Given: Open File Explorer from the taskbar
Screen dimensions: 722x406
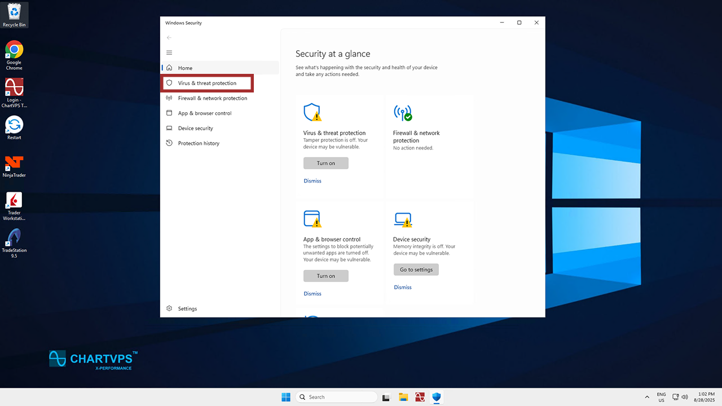Looking at the screenshot, I should 403,397.
